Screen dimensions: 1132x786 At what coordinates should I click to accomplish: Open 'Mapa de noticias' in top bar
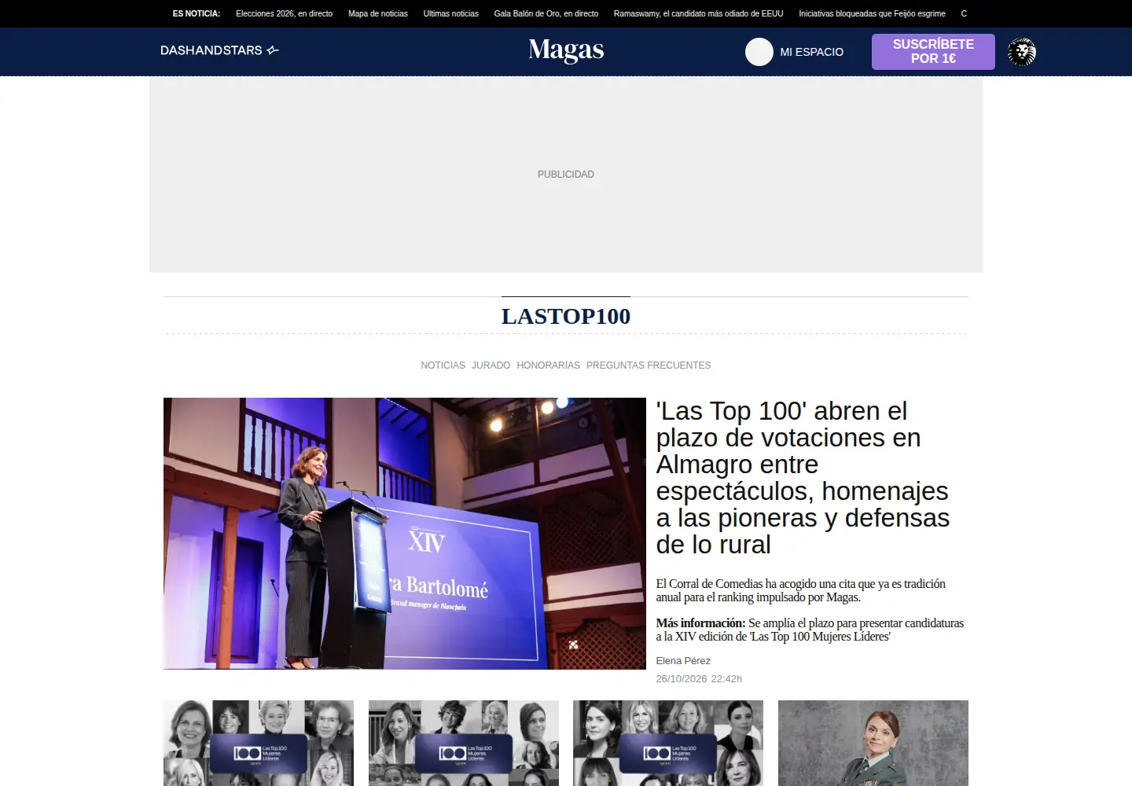click(378, 13)
